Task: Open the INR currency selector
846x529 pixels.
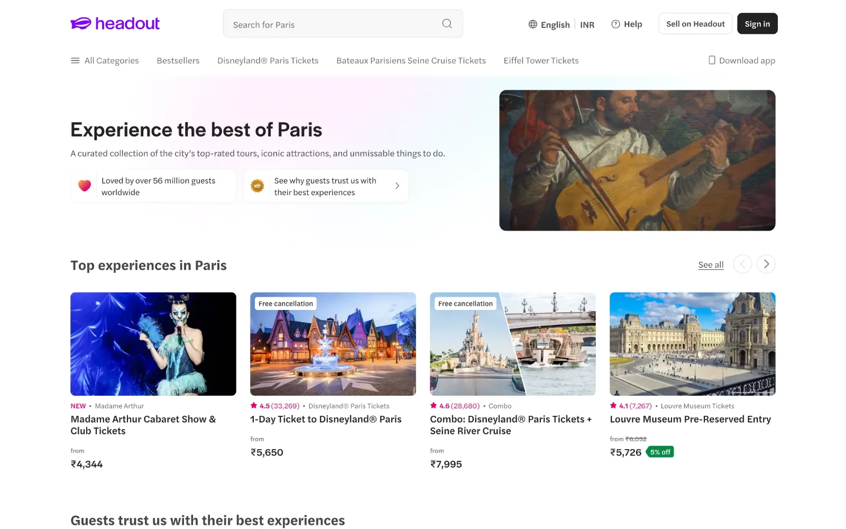Action: (x=587, y=25)
